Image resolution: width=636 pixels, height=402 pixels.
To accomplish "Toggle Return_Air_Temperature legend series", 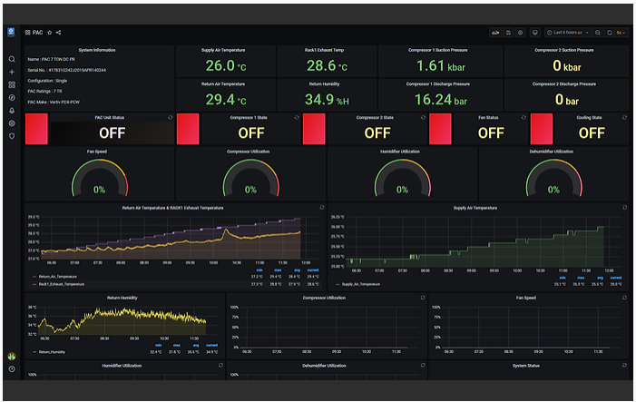I will tap(57, 277).
